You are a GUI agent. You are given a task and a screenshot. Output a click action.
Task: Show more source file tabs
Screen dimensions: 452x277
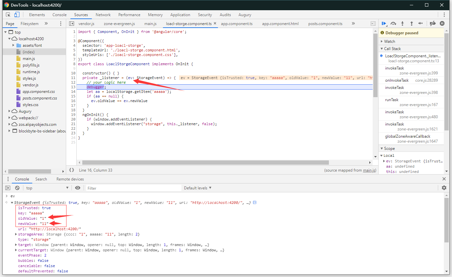click(x=353, y=23)
